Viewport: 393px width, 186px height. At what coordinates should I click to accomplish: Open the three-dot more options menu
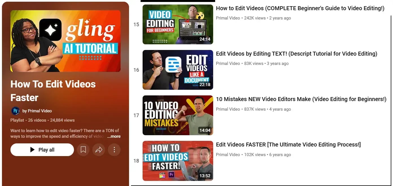pyautogui.click(x=114, y=150)
